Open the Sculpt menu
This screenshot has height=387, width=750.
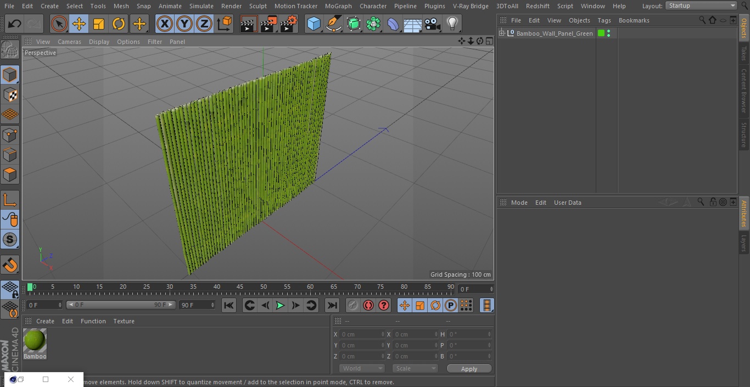[x=258, y=6]
